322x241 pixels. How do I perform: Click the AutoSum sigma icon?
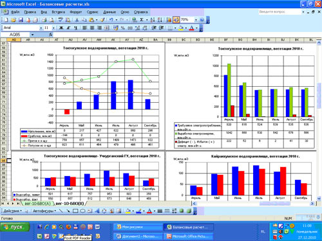click(x=142, y=20)
